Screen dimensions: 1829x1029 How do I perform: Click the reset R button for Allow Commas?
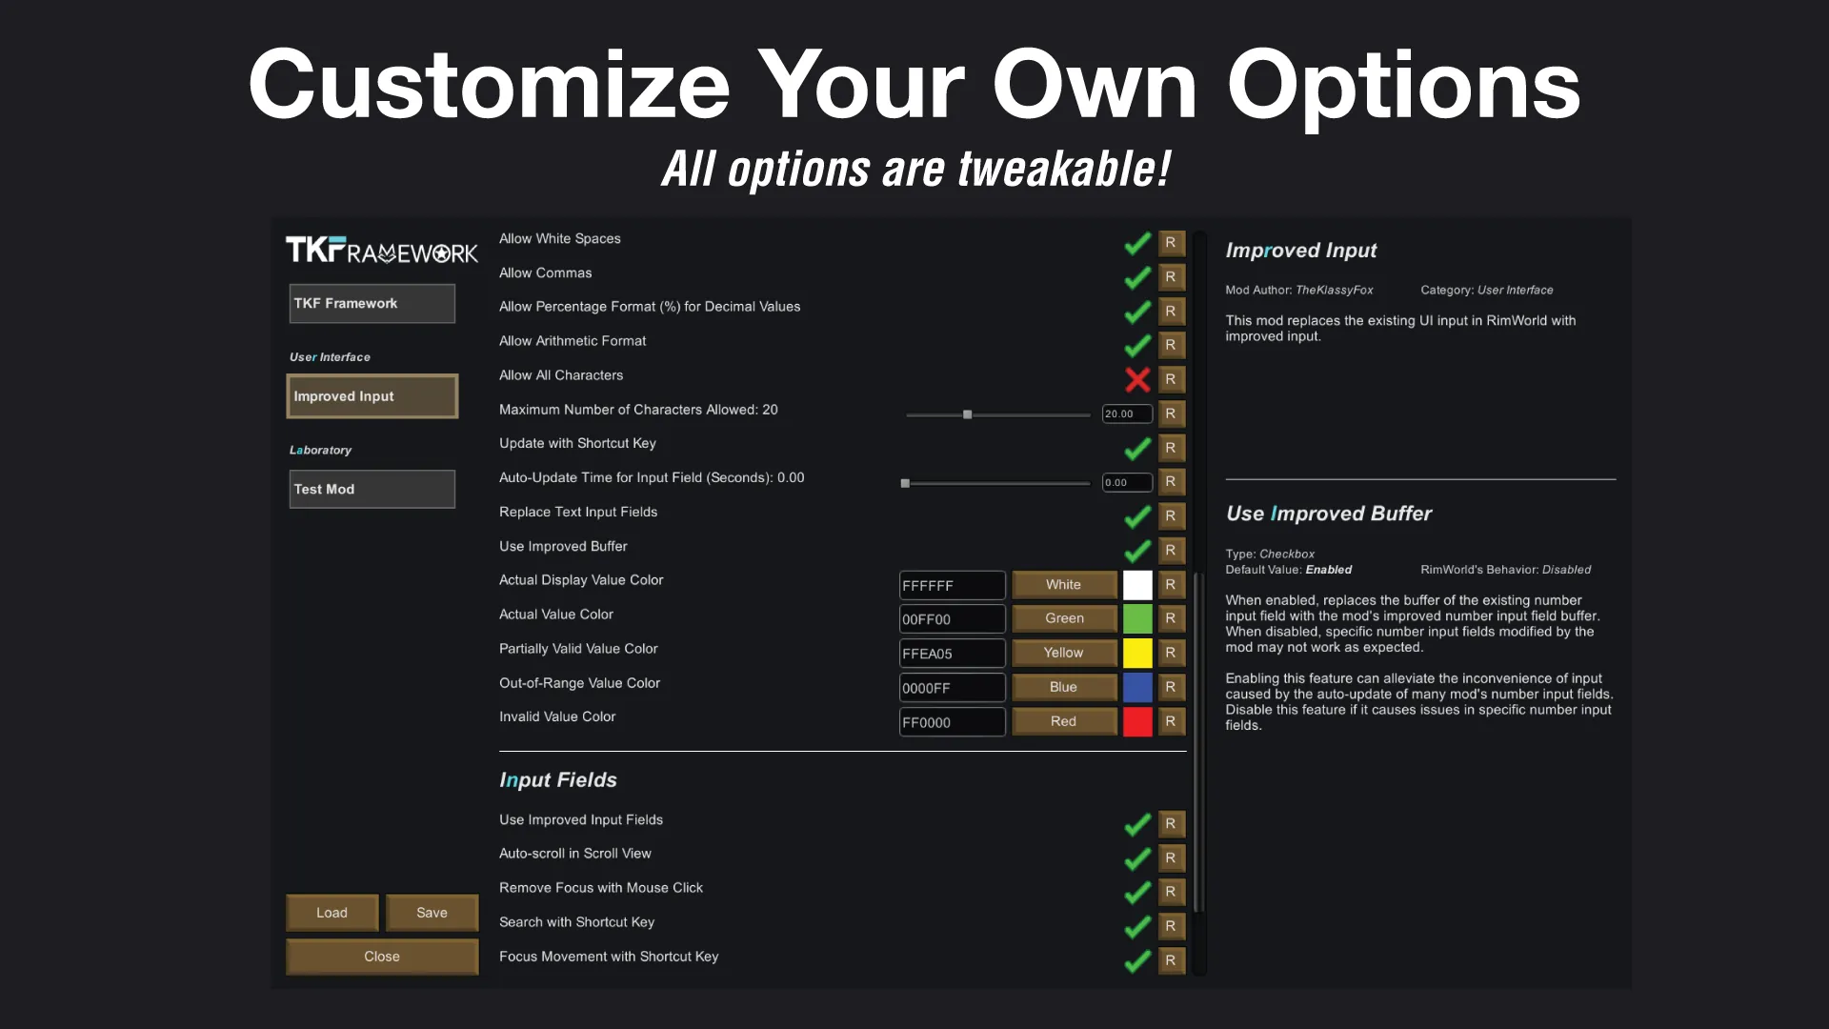[1171, 277]
